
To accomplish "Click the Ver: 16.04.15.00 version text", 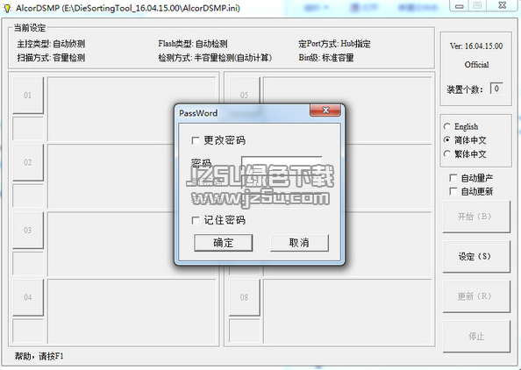I will tap(476, 46).
